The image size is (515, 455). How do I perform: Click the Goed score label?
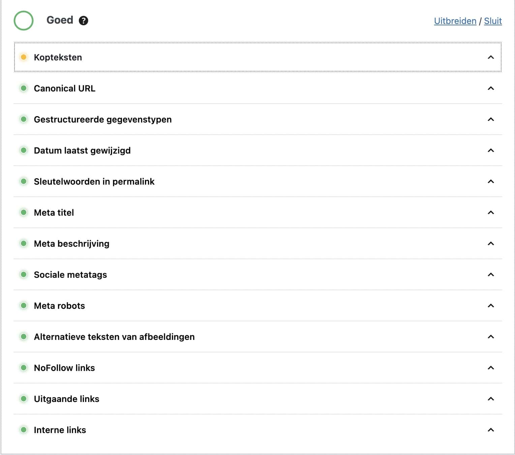tap(60, 20)
